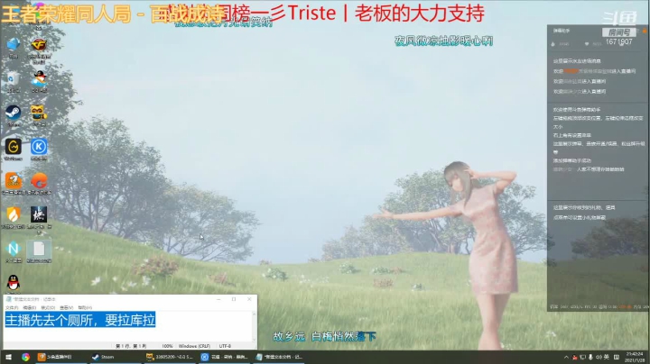Open the orange-red swirl browser icon
The image size is (650, 364).
[x=39, y=181]
